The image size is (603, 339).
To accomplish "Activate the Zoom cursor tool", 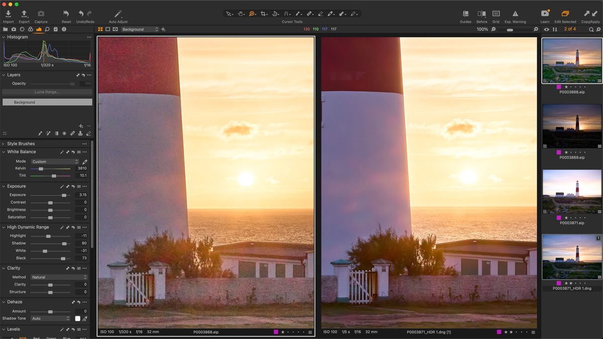I will [252, 14].
